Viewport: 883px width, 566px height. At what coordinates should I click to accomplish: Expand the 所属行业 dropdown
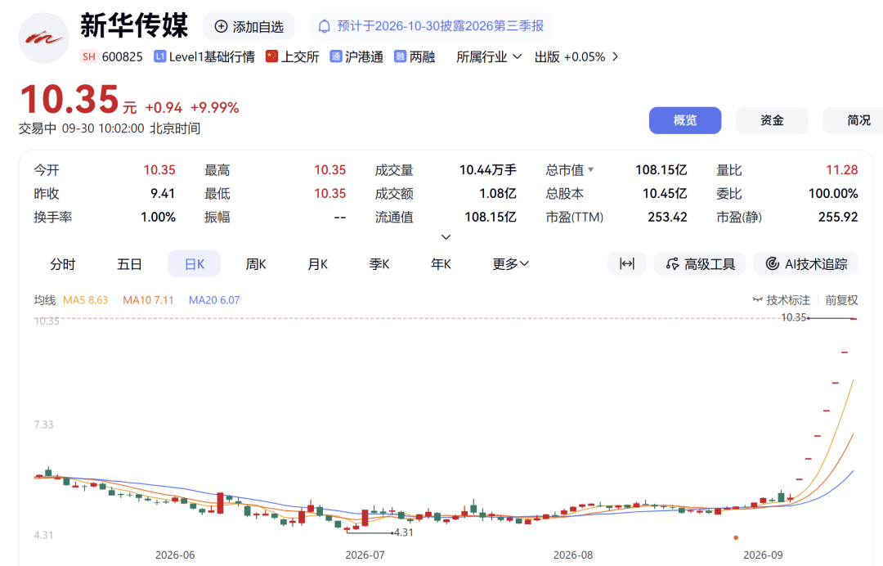click(x=489, y=57)
